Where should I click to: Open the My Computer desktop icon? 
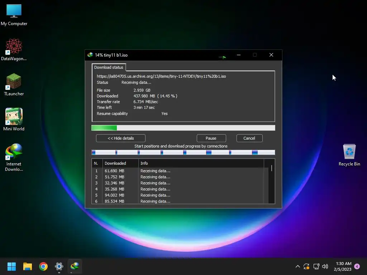14,15
